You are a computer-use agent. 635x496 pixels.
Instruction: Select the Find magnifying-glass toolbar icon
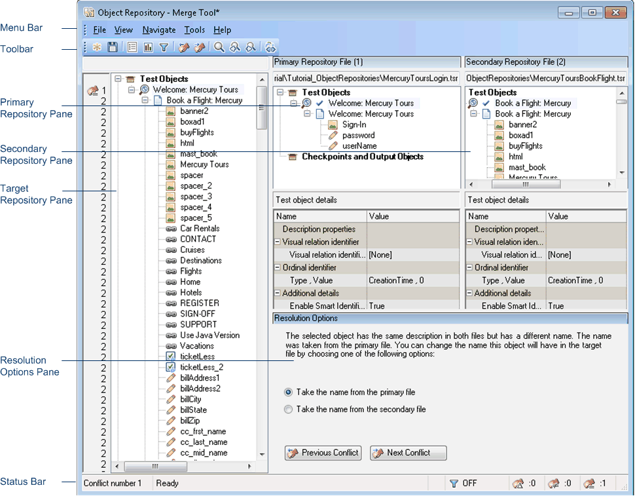click(x=218, y=47)
